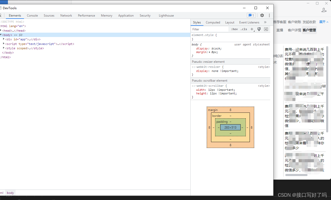Click the background window horizontal scrollbar

pos(296,175)
